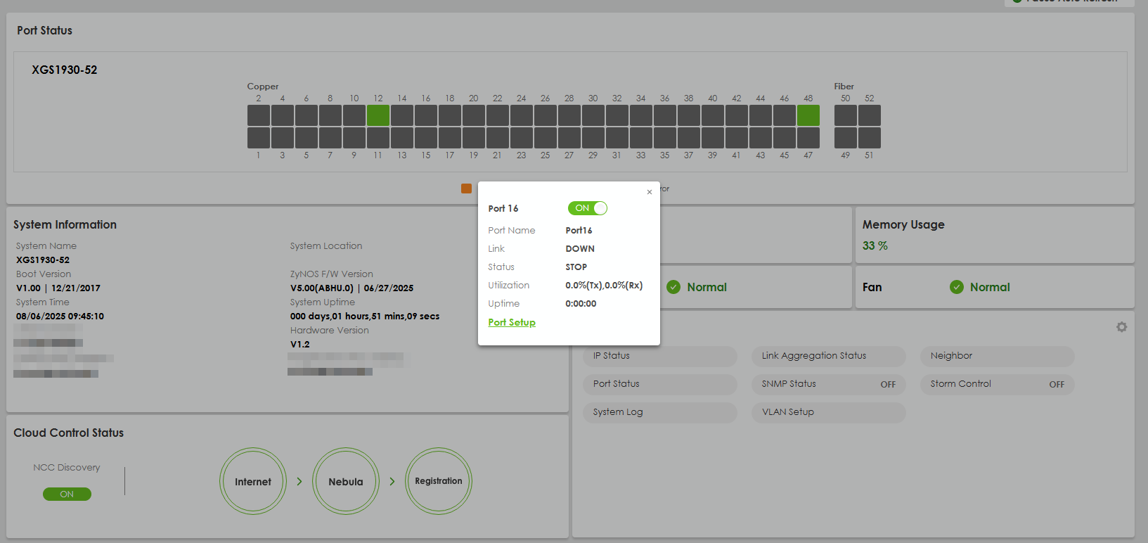Click the Nebula cloud status circle
This screenshot has height=543, width=1148.
[346, 482]
